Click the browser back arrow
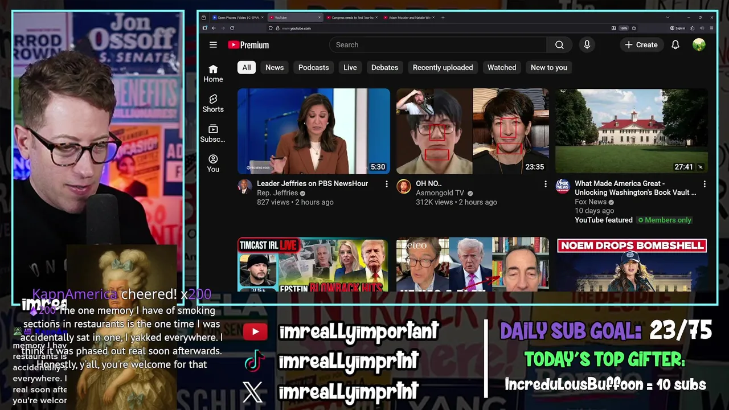Screen dimensions: 729x410 pos(214,28)
